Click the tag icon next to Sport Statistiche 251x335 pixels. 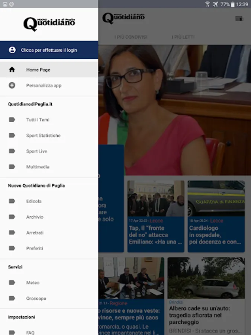pos(12,135)
